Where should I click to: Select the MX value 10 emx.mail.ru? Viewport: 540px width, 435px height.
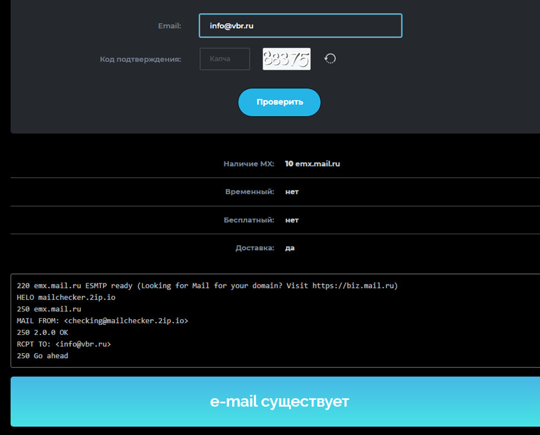click(x=312, y=164)
